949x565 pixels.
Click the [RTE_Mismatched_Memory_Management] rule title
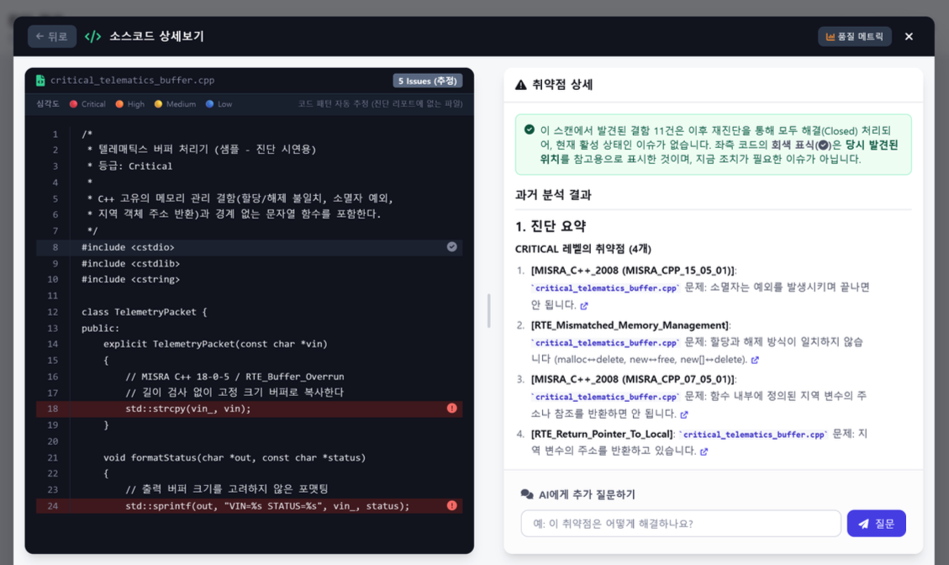630,325
